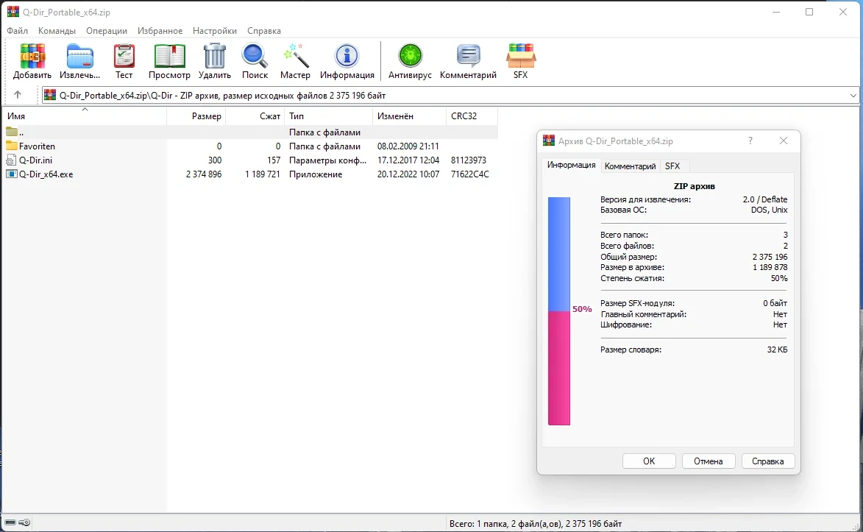Click the Приложение type cell
The image size is (863, 532).
click(316, 174)
